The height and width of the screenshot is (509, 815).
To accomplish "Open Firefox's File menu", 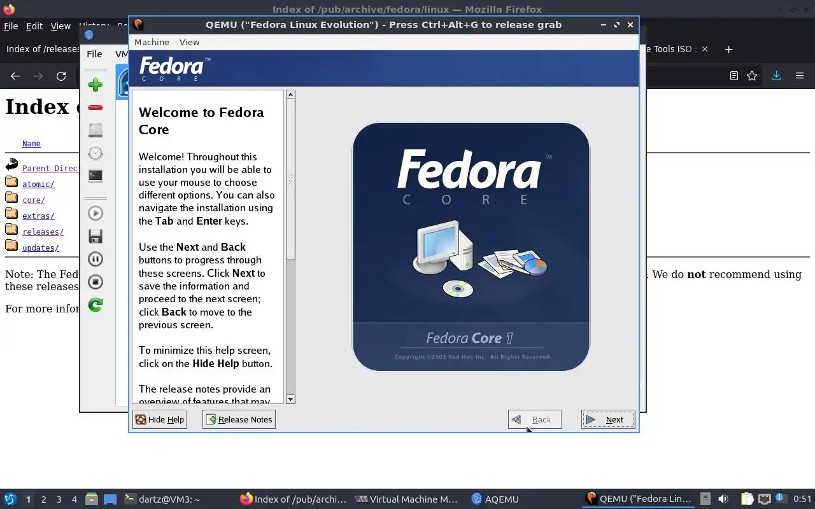I will point(11,26).
